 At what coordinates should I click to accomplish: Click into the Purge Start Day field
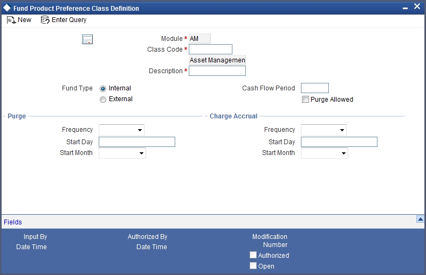click(x=137, y=142)
